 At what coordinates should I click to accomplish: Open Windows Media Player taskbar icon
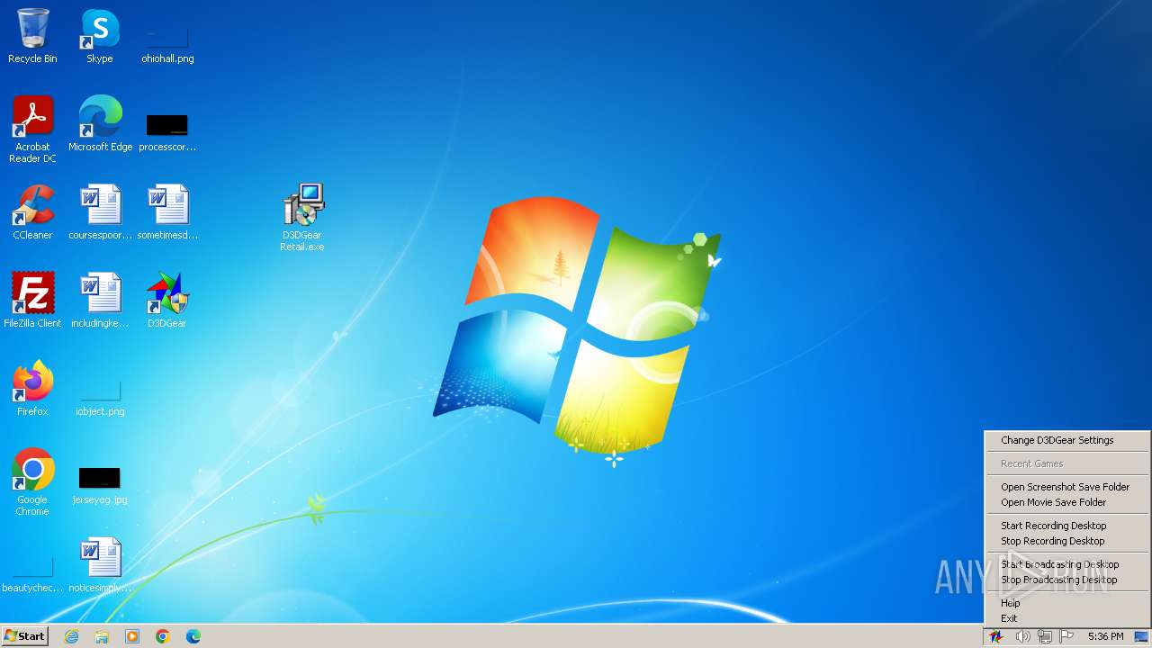pos(132,636)
